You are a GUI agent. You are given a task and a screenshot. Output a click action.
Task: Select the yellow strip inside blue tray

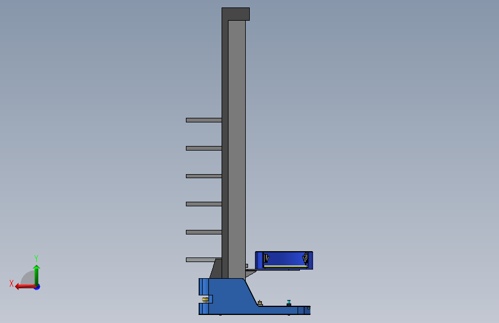pos(285,266)
